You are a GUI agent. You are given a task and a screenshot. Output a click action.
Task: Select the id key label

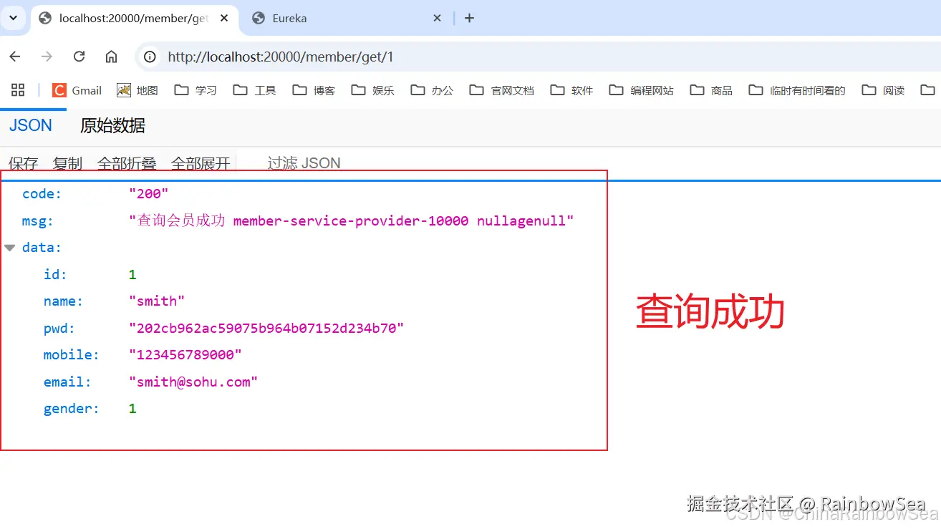[55, 275]
